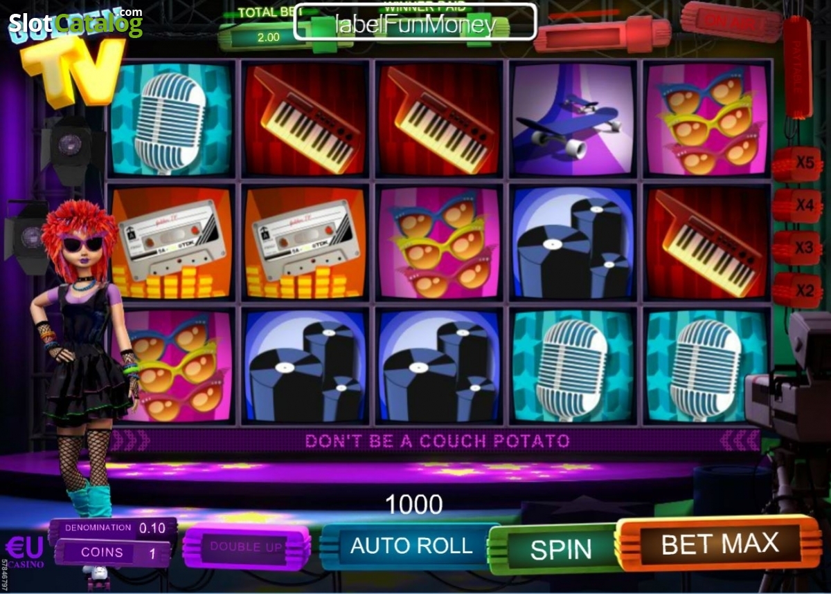This screenshot has width=831, height=594.
Task: Select the X4 multiplier indicator
Action: pyautogui.click(x=798, y=205)
